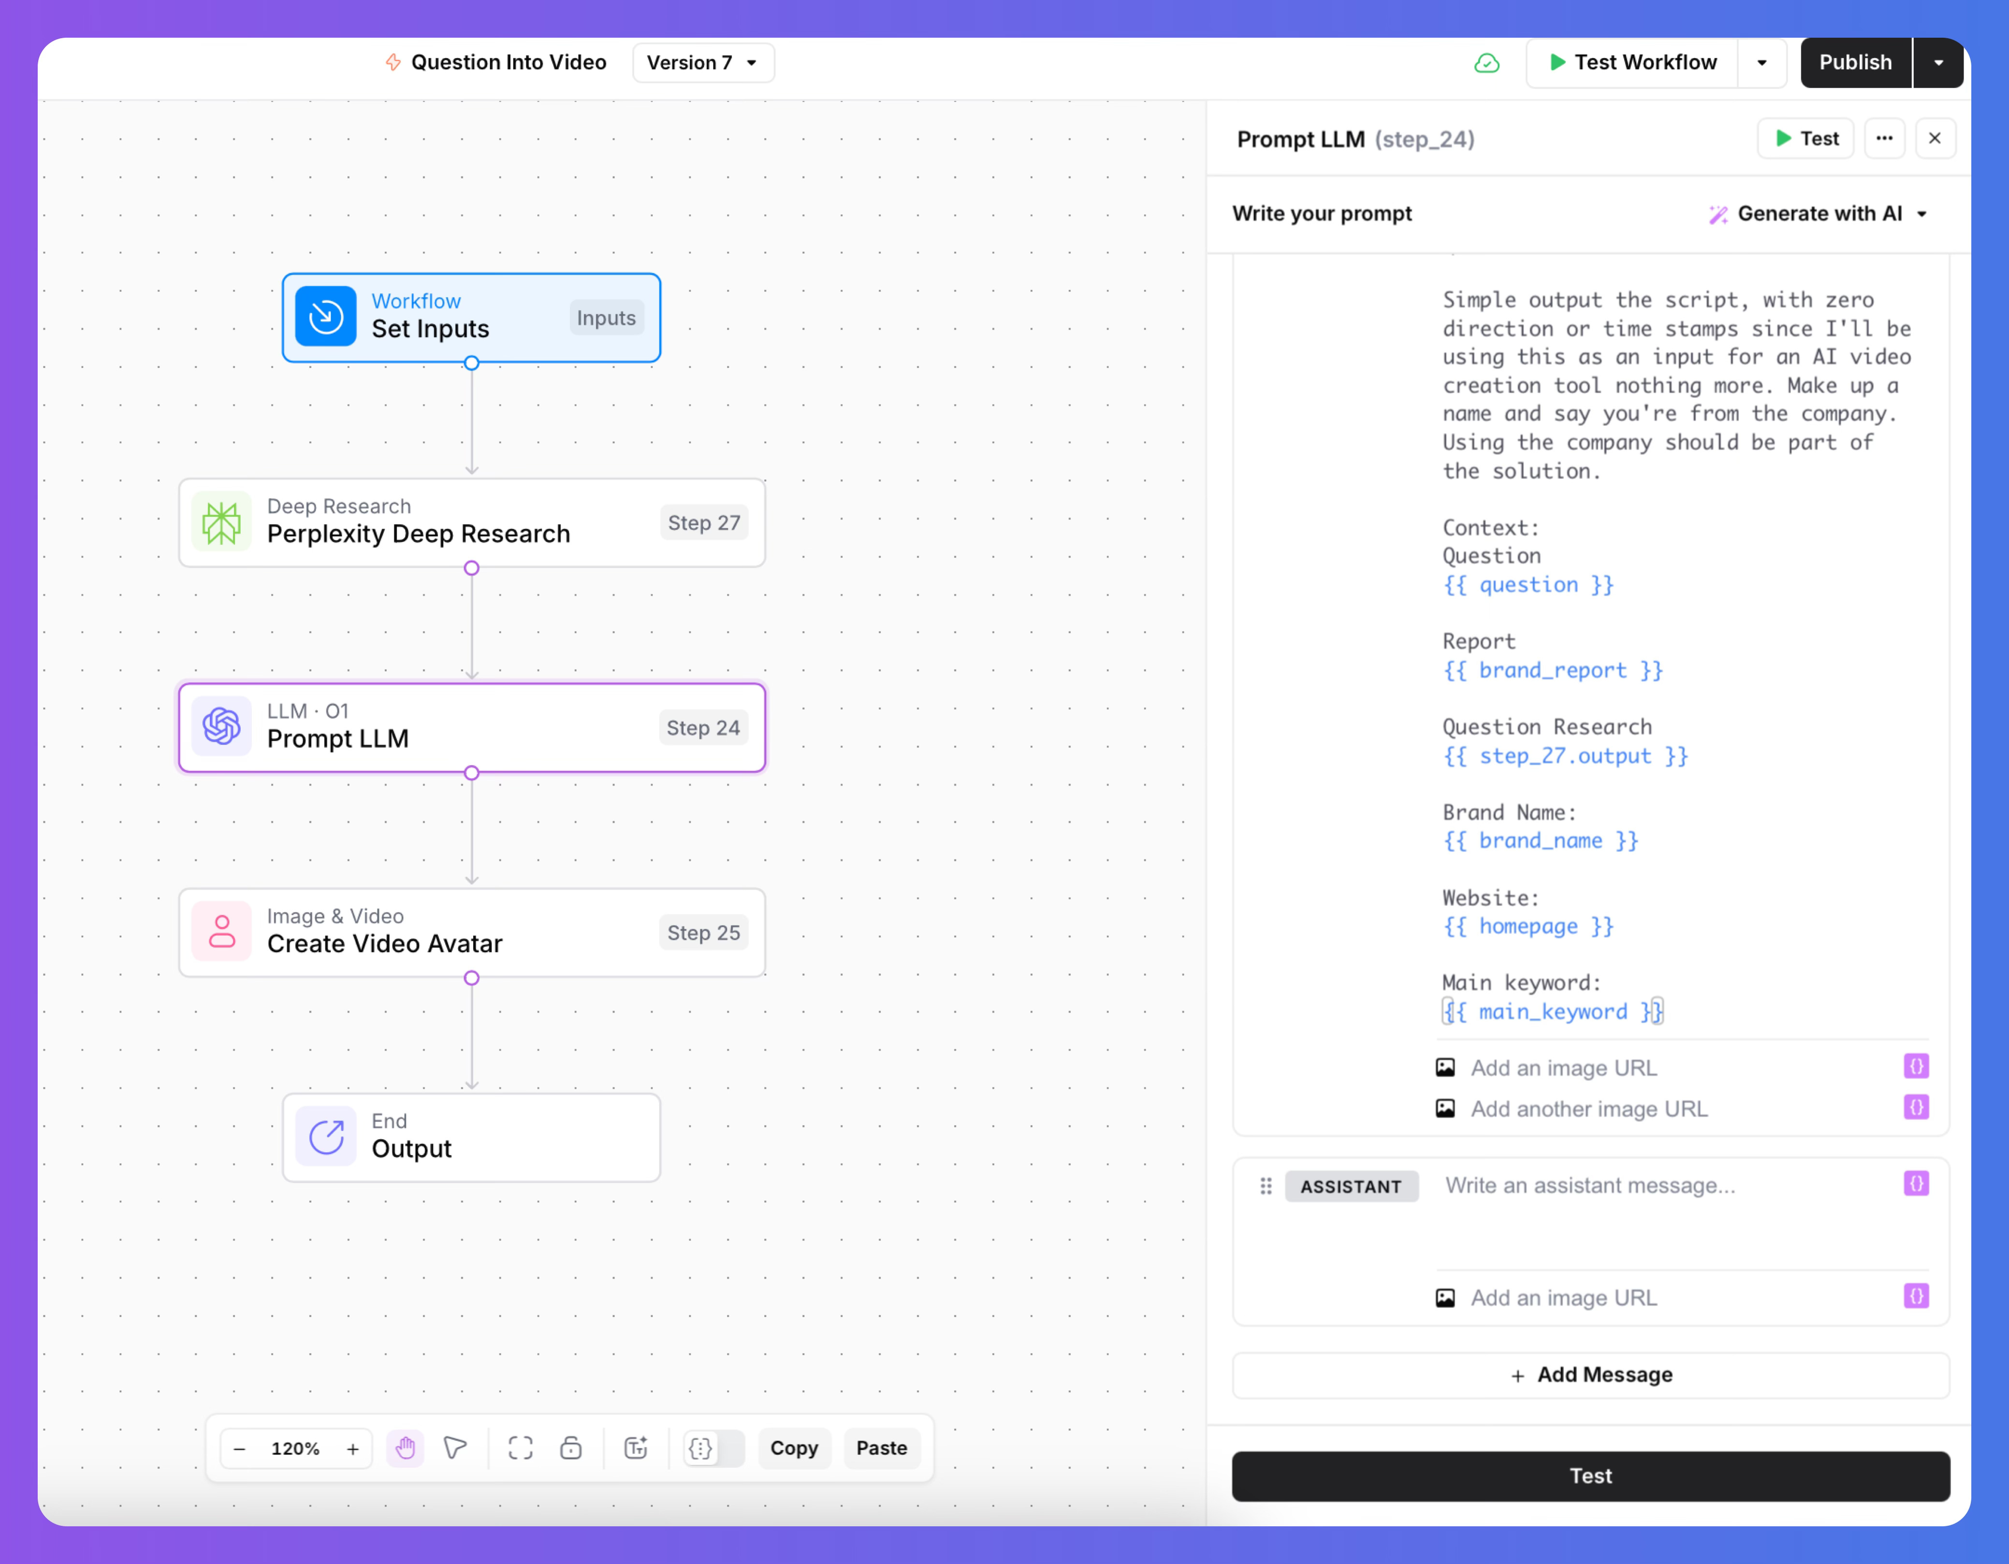
Task: Click the fit-to-screen frame icon
Action: click(520, 1448)
